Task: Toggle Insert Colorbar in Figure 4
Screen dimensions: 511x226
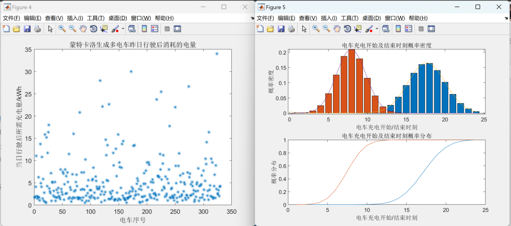Action: click(x=144, y=29)
